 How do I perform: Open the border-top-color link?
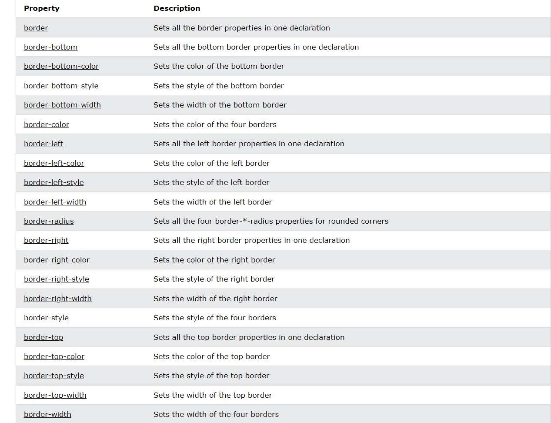click(54, 356)
